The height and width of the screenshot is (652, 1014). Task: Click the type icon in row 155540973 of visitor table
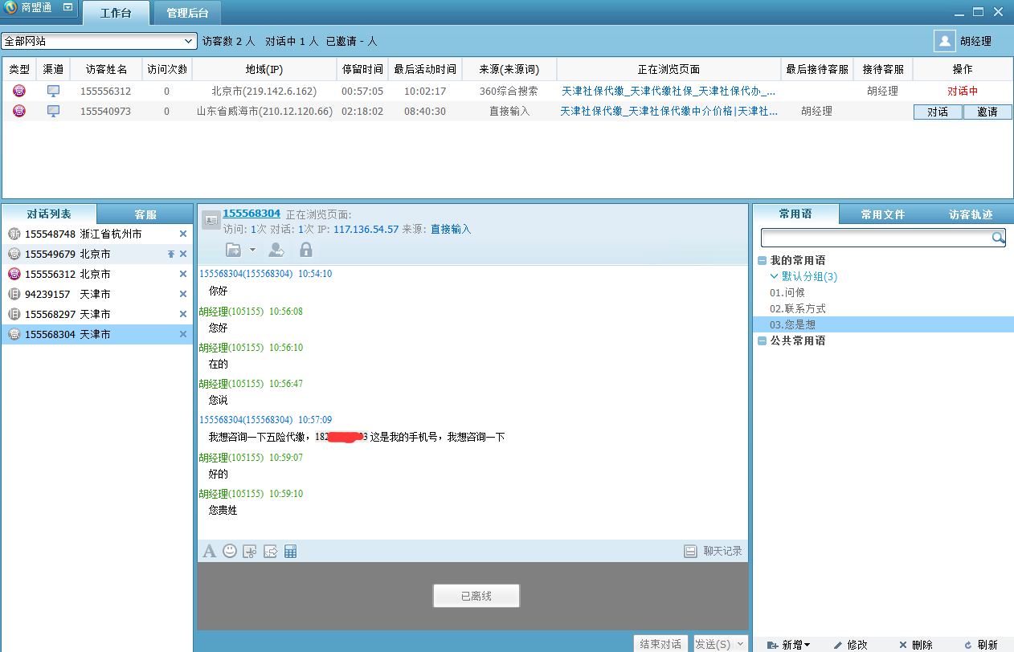coord(18,111)
